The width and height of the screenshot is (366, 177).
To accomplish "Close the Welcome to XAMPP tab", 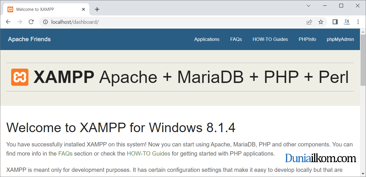I will (x=83, y=9).
